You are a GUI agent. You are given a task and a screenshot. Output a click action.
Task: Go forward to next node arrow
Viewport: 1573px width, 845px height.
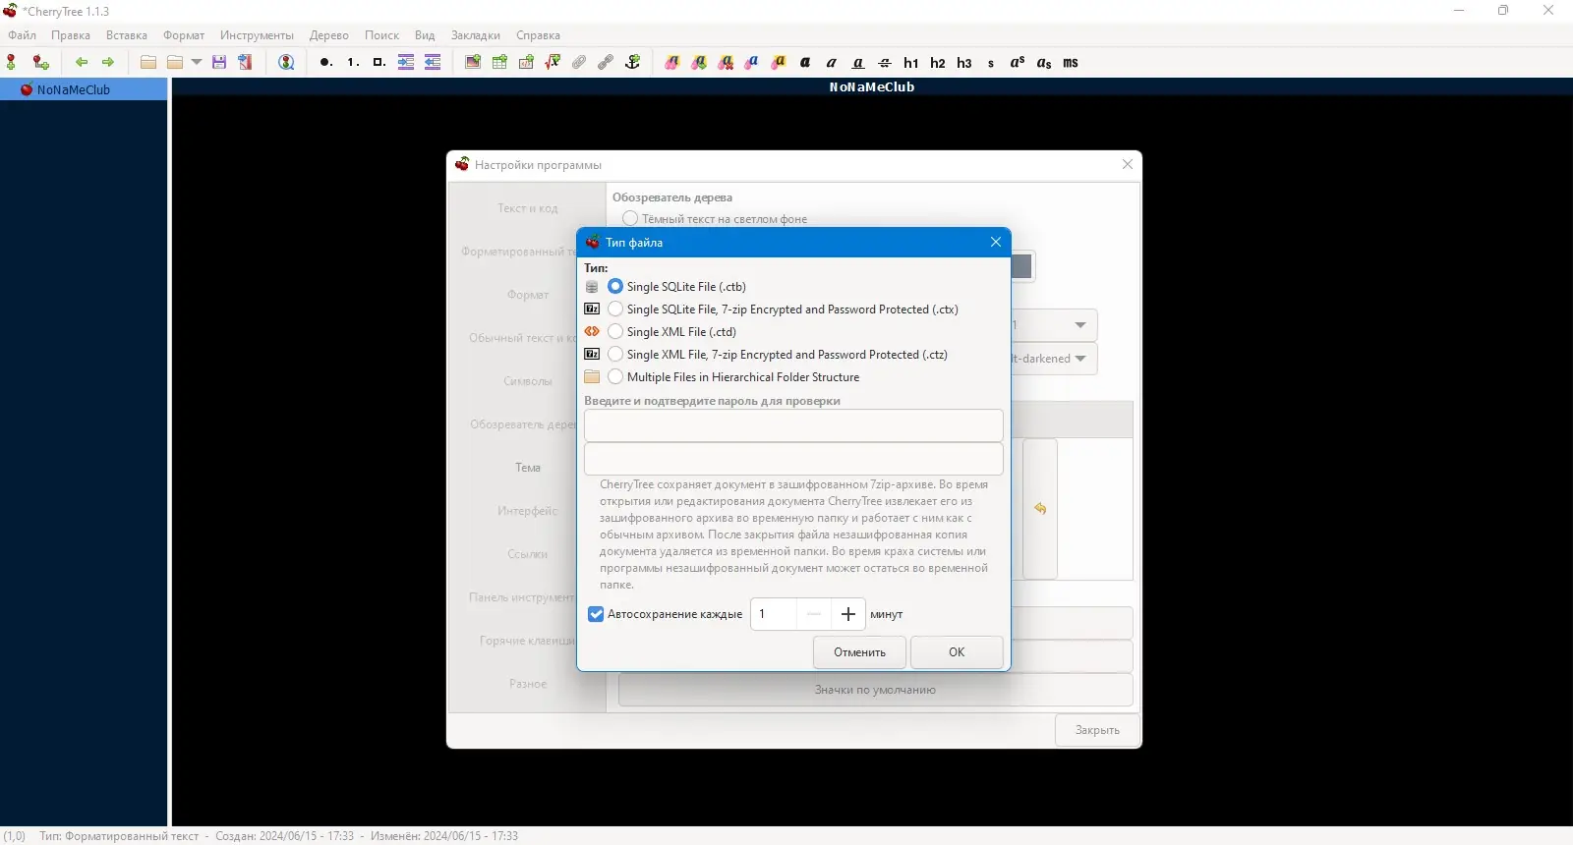click(108, 62)
